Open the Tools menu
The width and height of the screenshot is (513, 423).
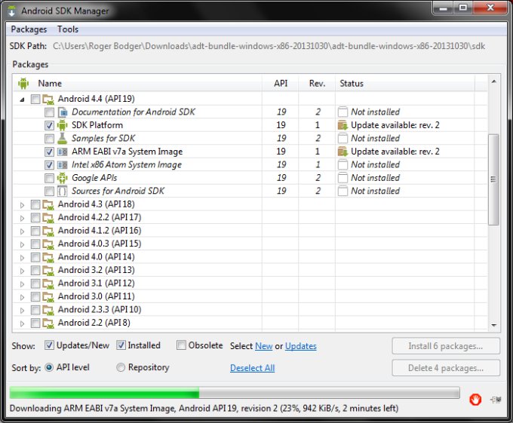[68, 29]
